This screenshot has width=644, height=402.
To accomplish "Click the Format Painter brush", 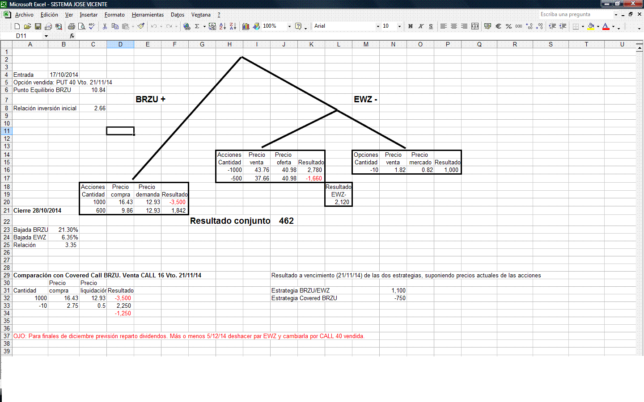I will click(141, 26).
